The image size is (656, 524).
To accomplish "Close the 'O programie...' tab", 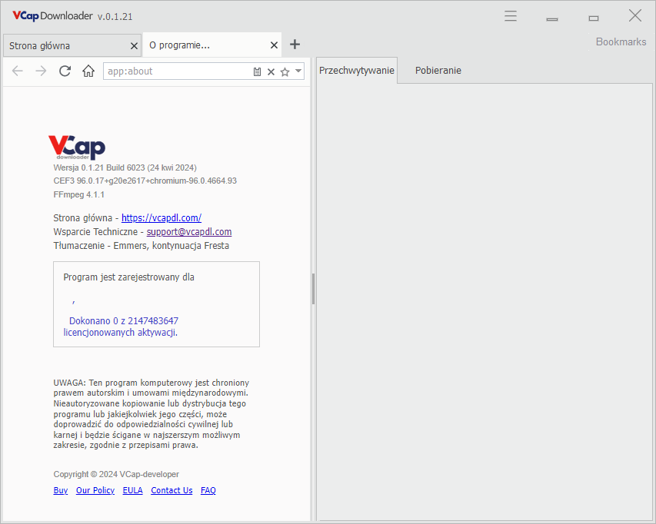I will tap(274, 45).
